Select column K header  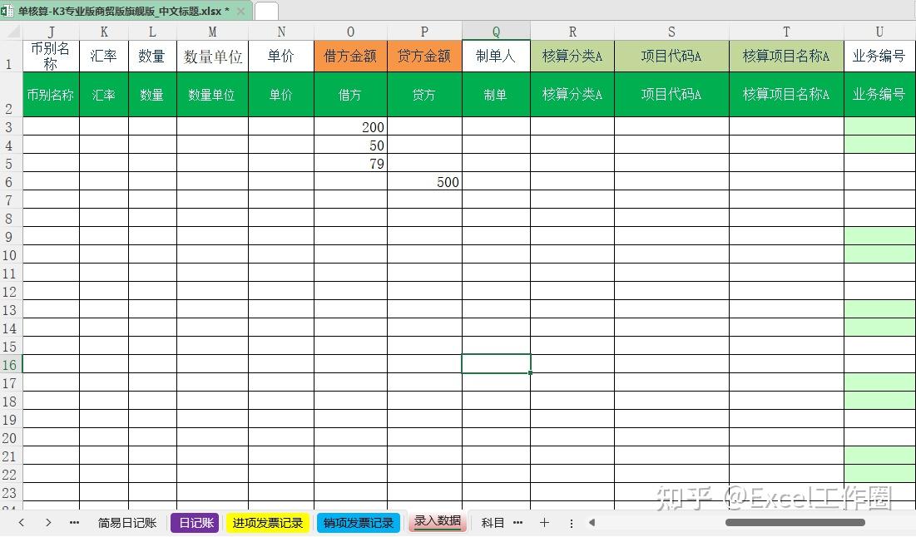click(104, 32)
